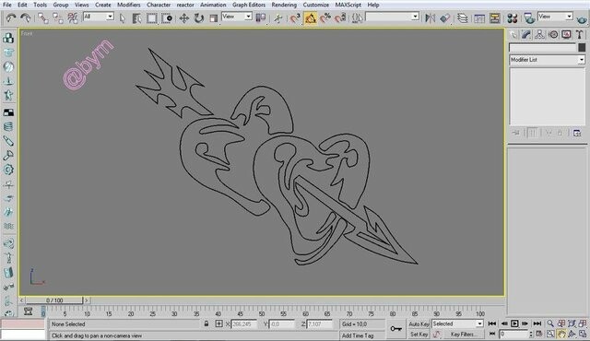Toggle the selection lock icon
This screenshot has height=341, width=590.
pyautogui.click(x=206, y=323)
